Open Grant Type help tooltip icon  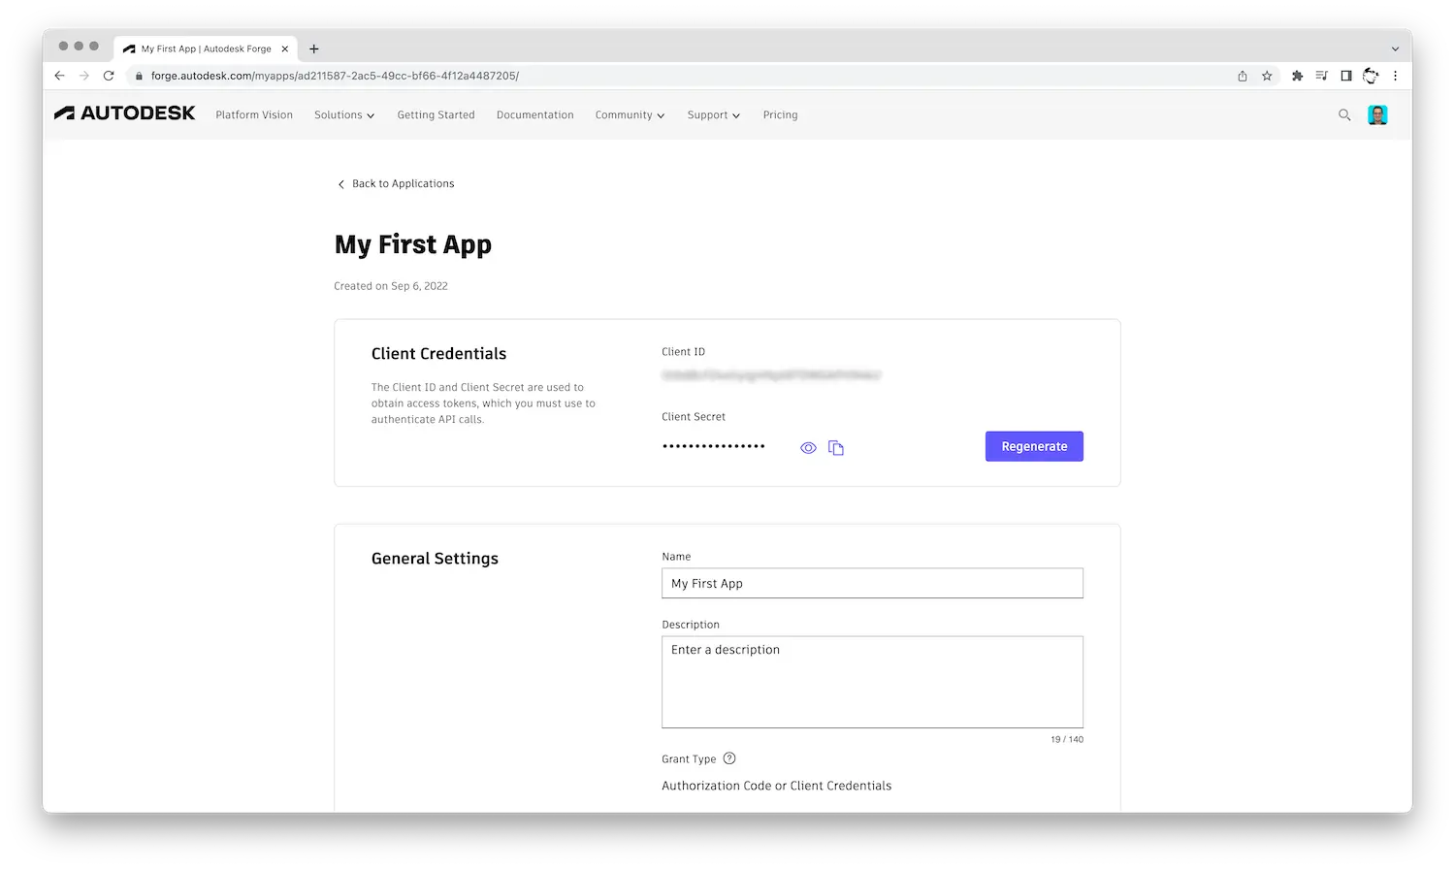coord(729,758)
